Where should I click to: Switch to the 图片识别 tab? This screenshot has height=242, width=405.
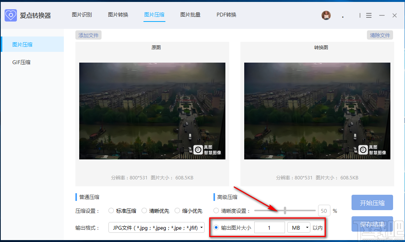tap(82, 15)
